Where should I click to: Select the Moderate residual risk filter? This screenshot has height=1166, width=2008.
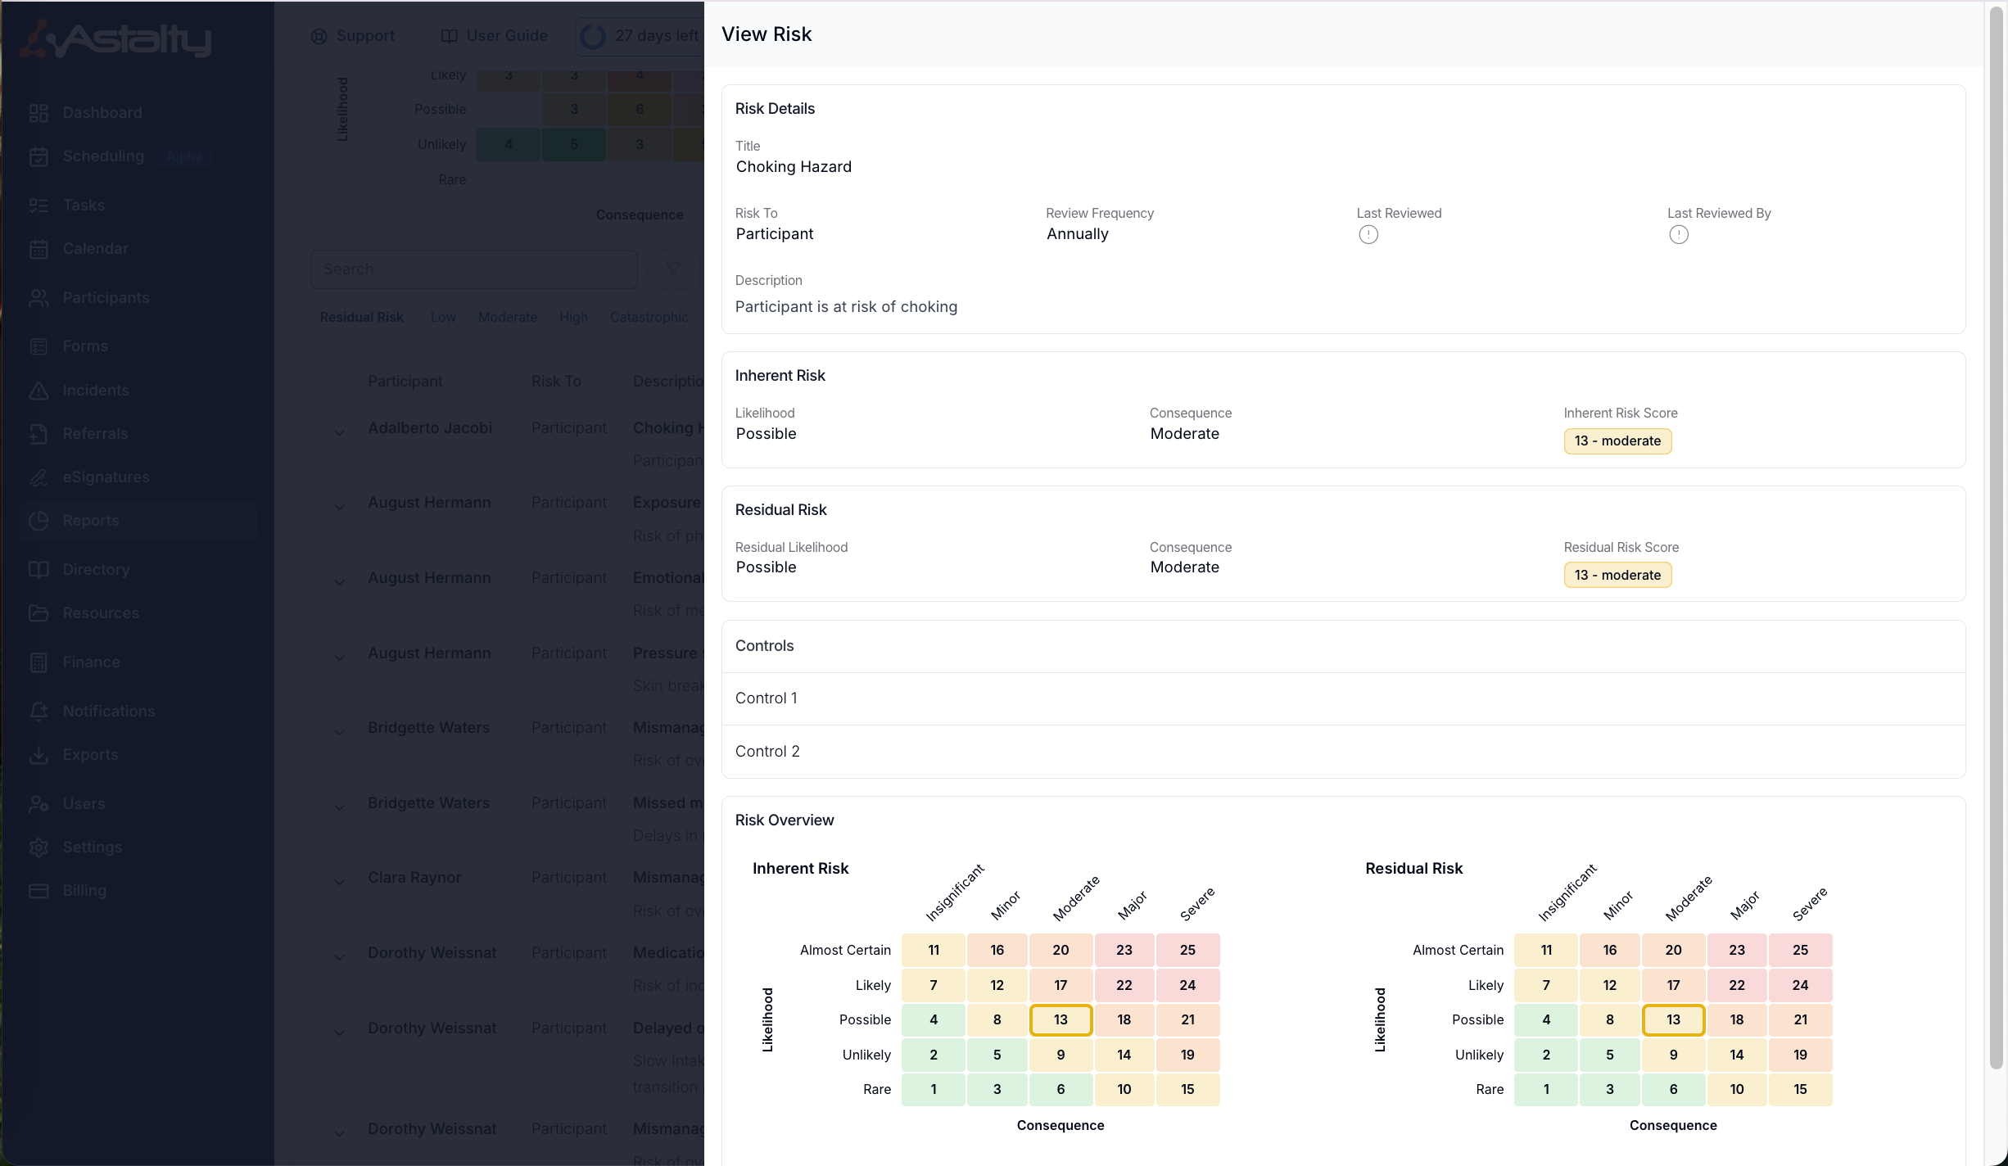(507, 318)
